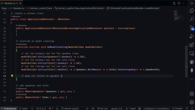
Task: Close the Models.cs tab
Action: pos(20,3)
